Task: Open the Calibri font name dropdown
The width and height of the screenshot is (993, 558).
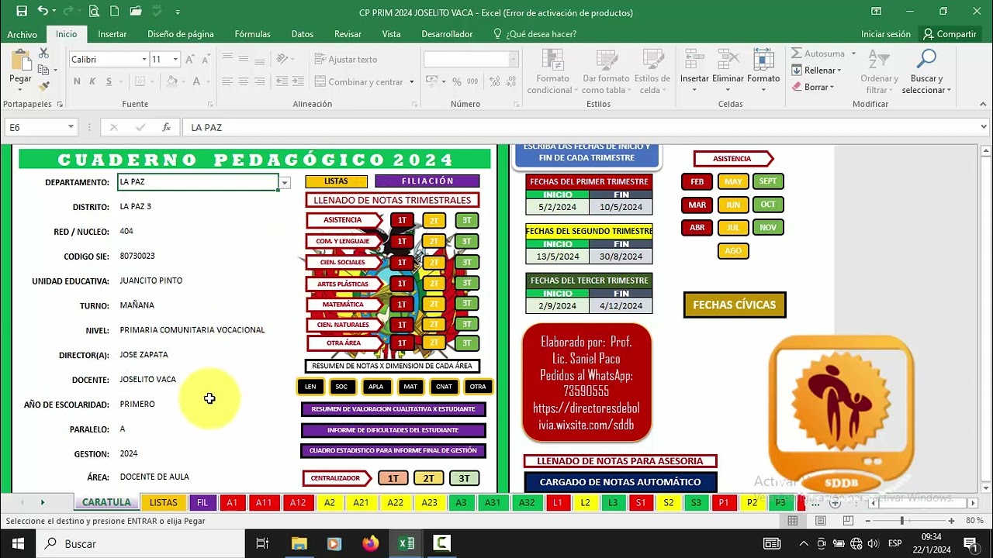Action: tap(144, 60)
